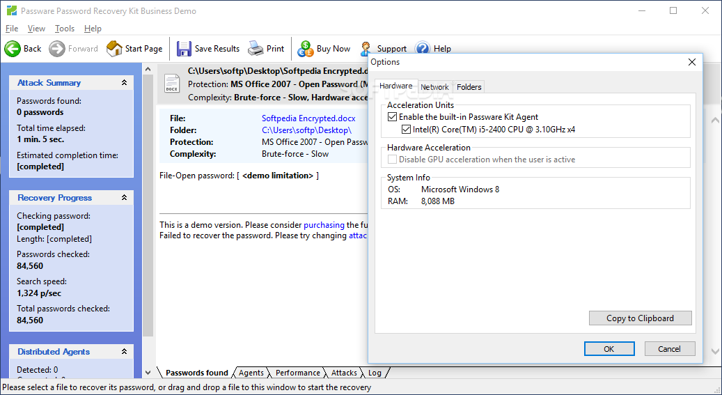Click the Print printer icon

256,48
